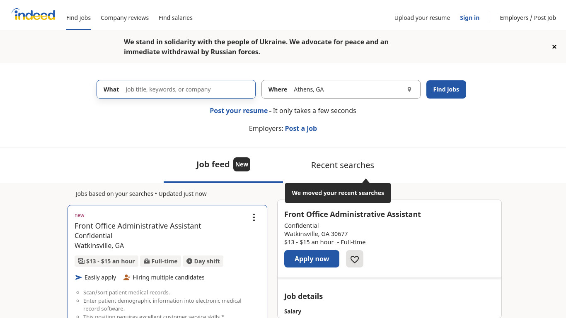
Task: Save job with the heart icon
Action: click(x=355, y=259)
